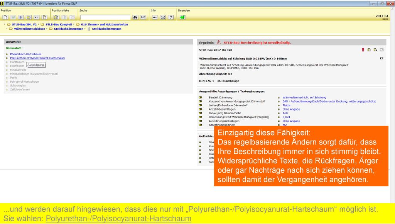Open the 'Steildachdämmungen' folder breadcrumb

69,29
